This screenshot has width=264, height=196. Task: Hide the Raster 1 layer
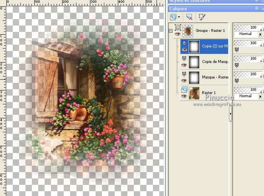click(x=184, y=96)
